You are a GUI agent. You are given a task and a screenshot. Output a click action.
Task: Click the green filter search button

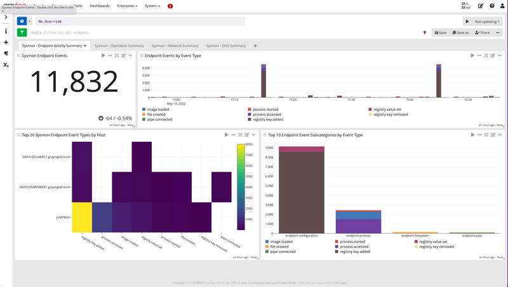[x=22, y=32]
